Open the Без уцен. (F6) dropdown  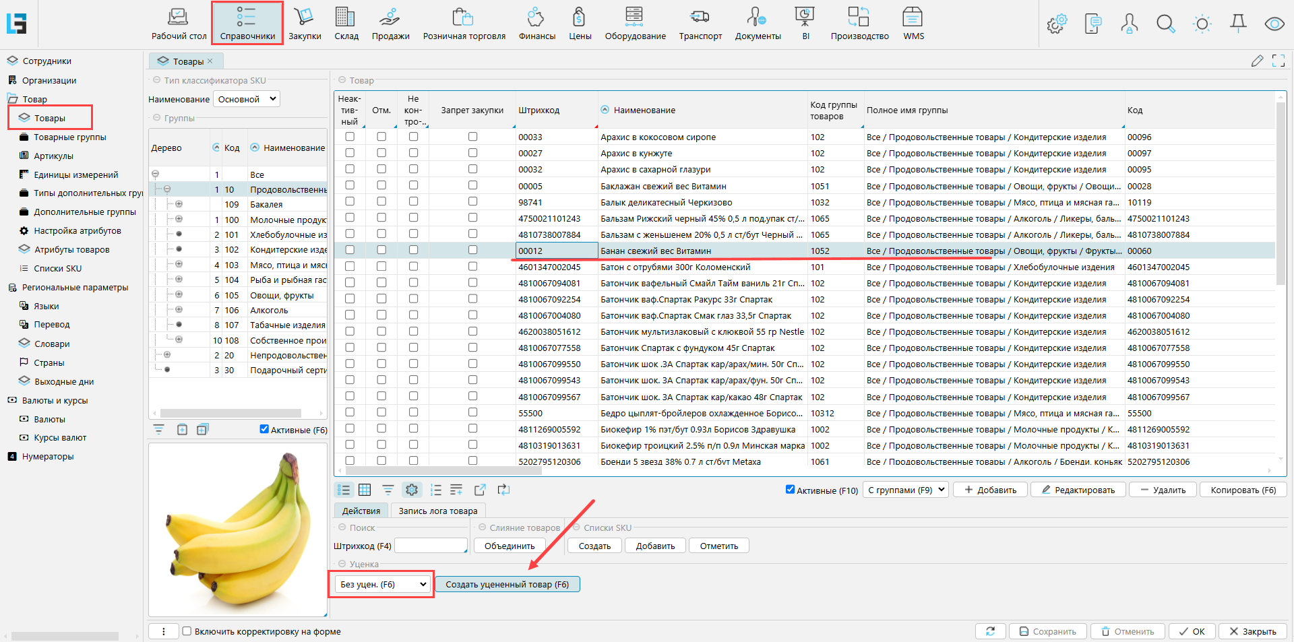point(383,584)
